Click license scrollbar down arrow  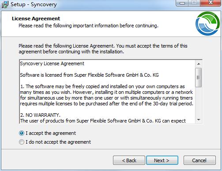coord(199,120)
